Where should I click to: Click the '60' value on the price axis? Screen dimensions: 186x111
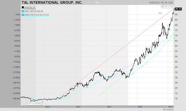[x=176, y=46]
